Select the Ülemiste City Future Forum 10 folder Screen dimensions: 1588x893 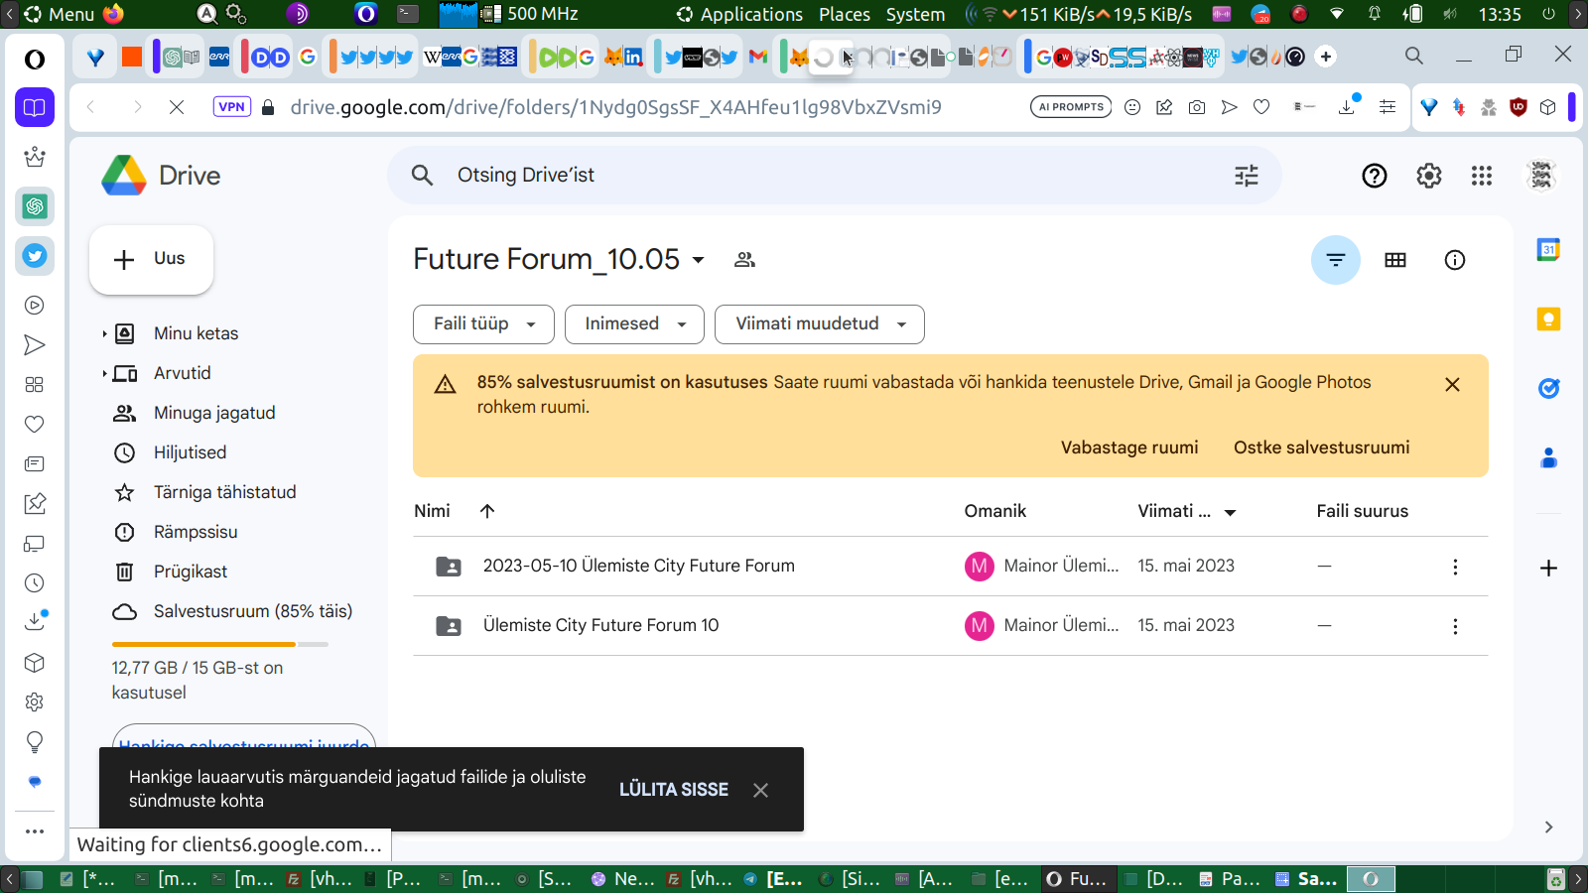[951, 626]
